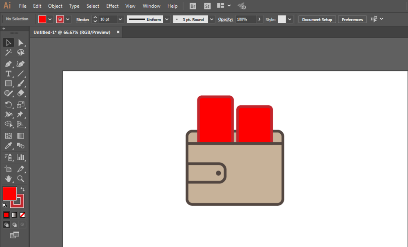408x247 pixels.
Task: Select the Hand tool
Action: pyautogui.click(x=8, y=179)
